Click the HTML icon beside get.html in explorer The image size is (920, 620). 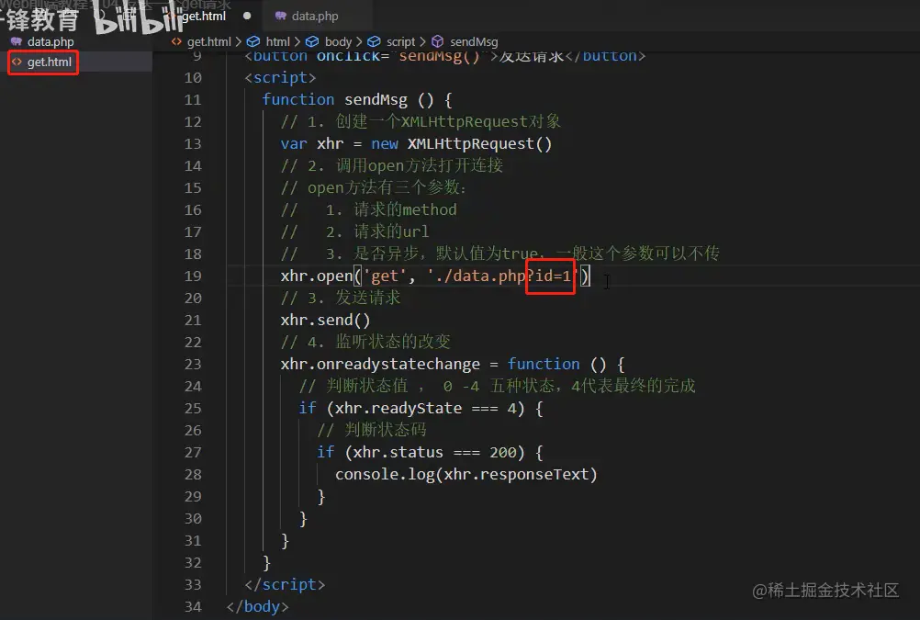click(x=17, y=62)
